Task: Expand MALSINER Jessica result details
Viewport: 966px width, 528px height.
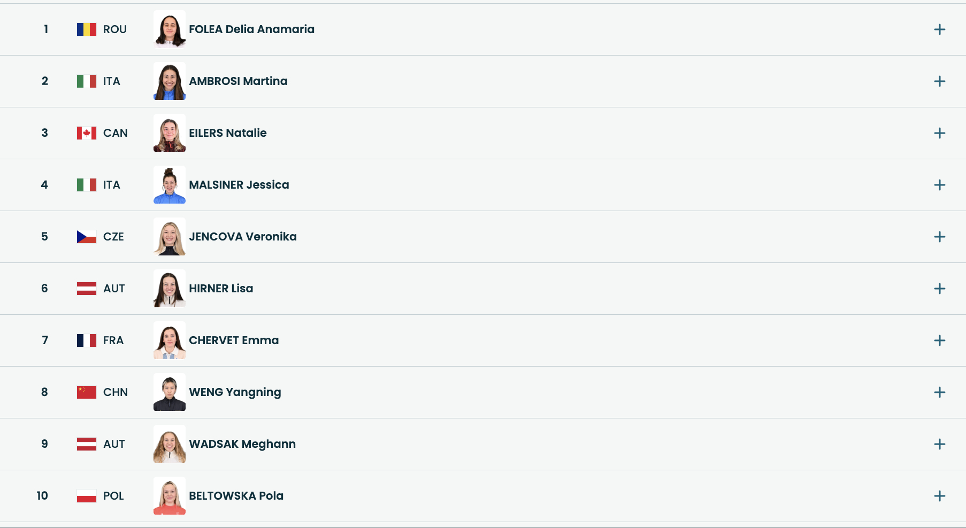Action: coord(939,185)
